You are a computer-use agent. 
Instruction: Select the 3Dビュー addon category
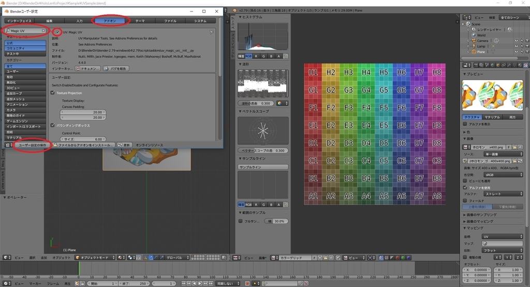(25, 88)
